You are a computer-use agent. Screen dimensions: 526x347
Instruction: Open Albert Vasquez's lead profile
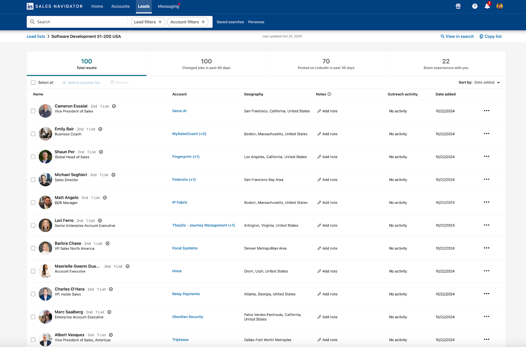coord(69,335)
